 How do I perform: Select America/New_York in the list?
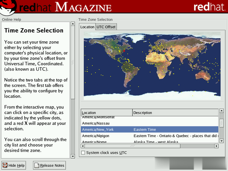coord(150,129)
